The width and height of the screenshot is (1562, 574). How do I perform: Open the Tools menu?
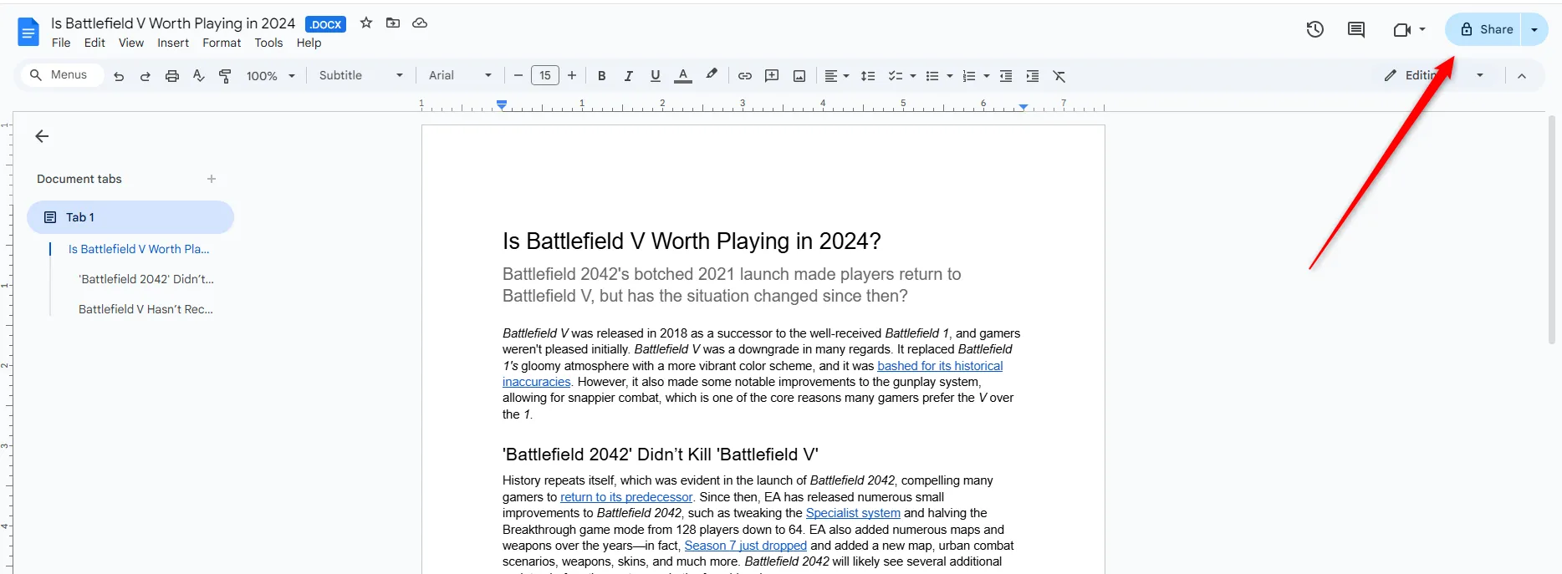268,43
